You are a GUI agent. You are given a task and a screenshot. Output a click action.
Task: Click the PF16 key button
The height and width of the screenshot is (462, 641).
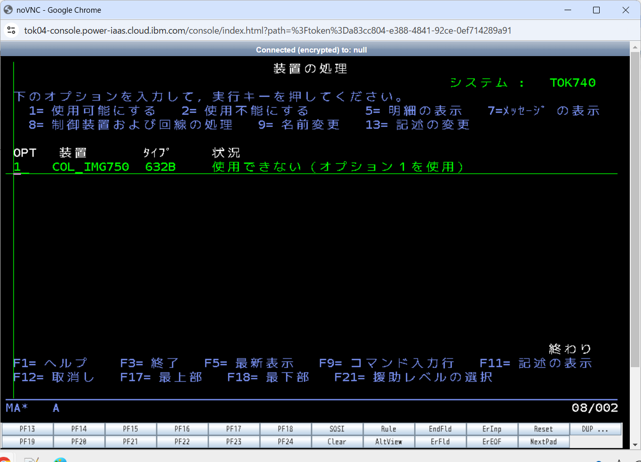(x=182, y=429)
